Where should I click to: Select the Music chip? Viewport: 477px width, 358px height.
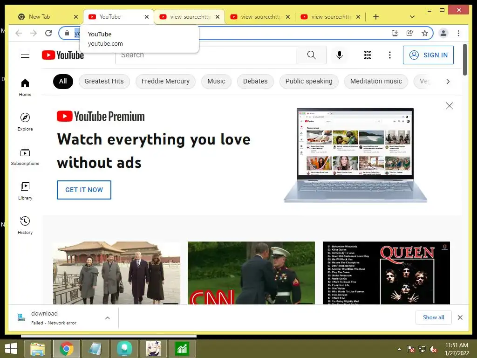pyautogui.click(x=216, y=81)
